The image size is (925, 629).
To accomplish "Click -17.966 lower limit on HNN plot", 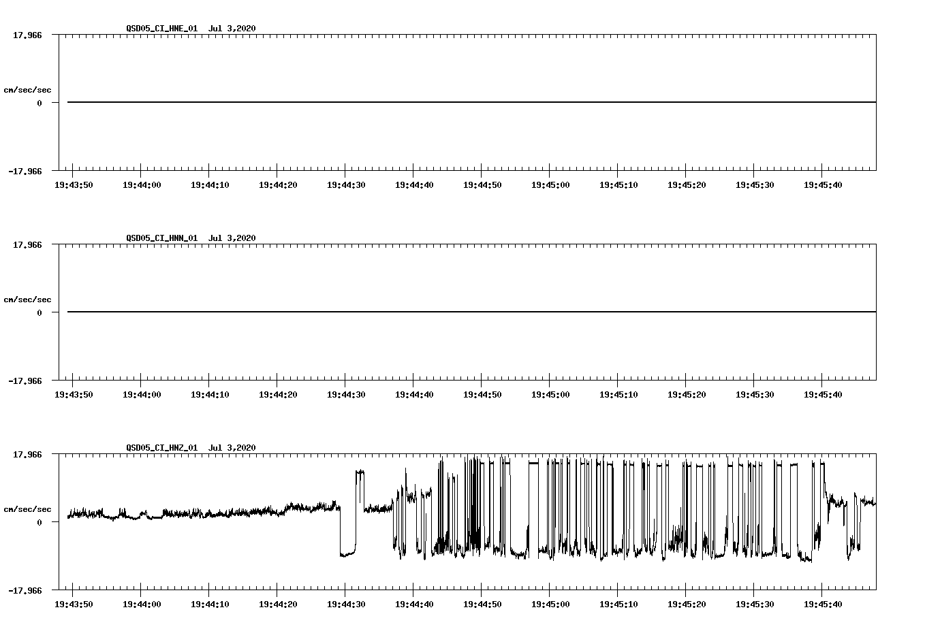I will (x=25, y=381).
